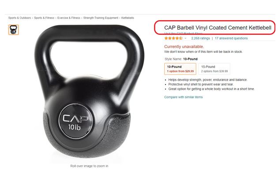
Task: Click the main kettlebell product image
Action: pos(89,92)
